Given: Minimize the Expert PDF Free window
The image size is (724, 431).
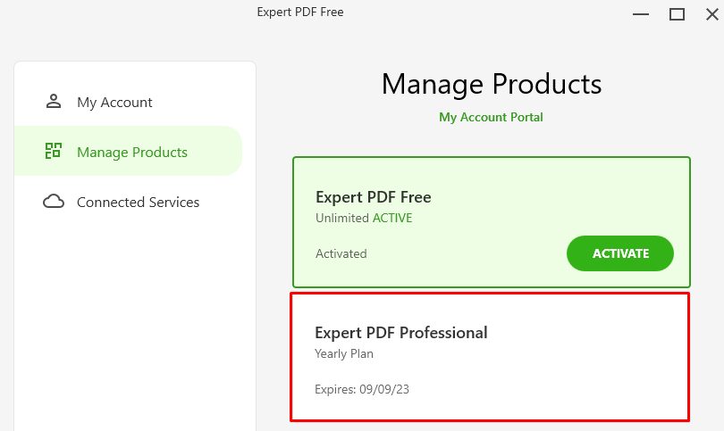Looking at the screenshot, I should [x=641, y=14].
